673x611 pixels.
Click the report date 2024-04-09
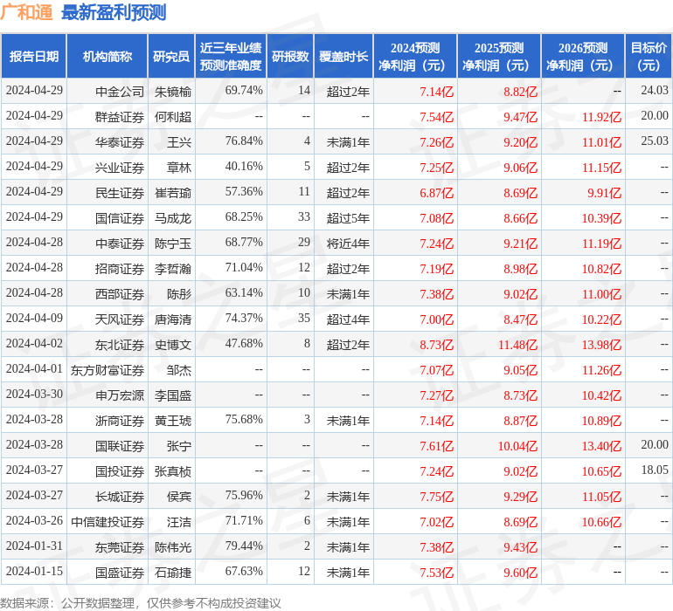34,318
